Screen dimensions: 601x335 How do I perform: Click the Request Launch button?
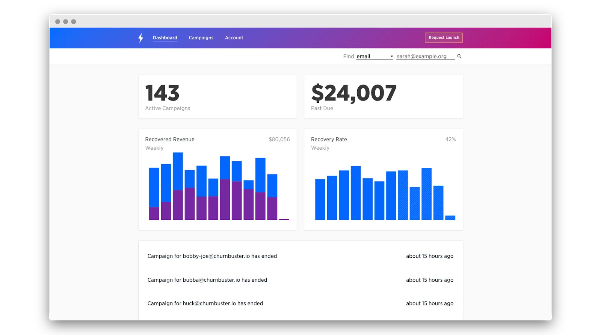(444, 38)
